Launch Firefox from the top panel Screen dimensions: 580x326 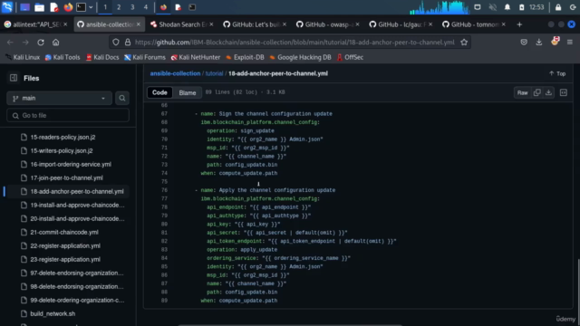(x=68, y=7)
